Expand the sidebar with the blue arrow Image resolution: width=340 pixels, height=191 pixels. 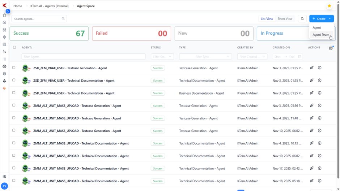[8, 11]
